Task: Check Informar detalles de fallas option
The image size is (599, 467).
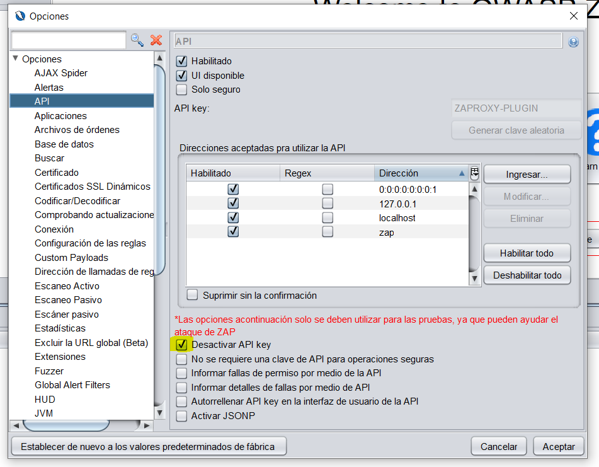Action: point(181,388)
